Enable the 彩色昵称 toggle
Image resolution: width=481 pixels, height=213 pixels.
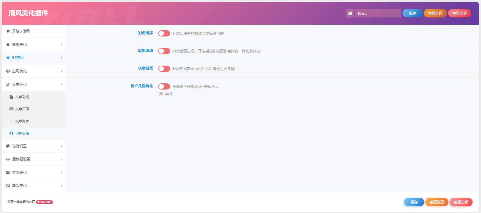point(164,33)
